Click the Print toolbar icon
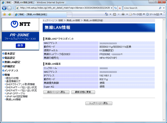The image size is (167, 123). [x=123, y=14]
